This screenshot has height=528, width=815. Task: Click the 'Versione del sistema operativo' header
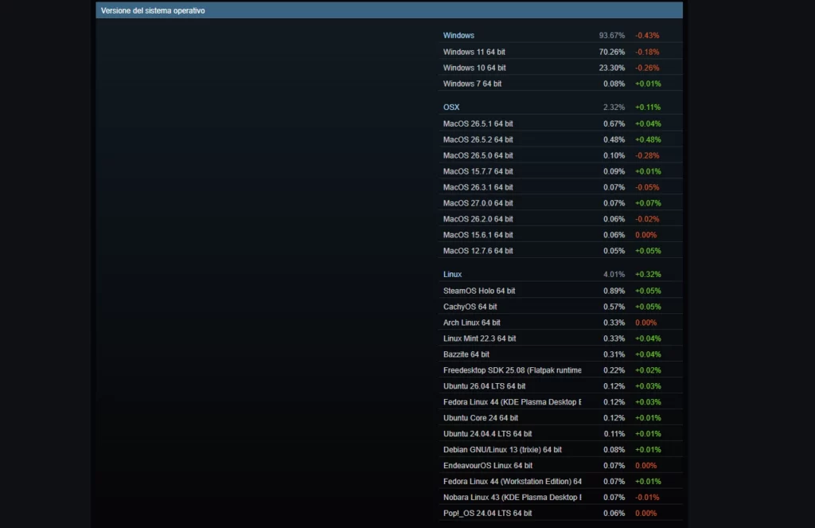(388, 10)
